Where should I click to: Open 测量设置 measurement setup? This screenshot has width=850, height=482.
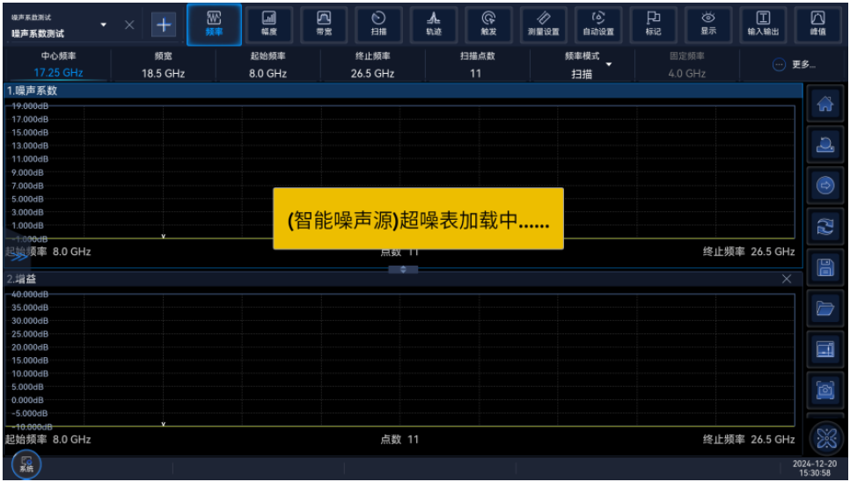(x=543, y=24)
